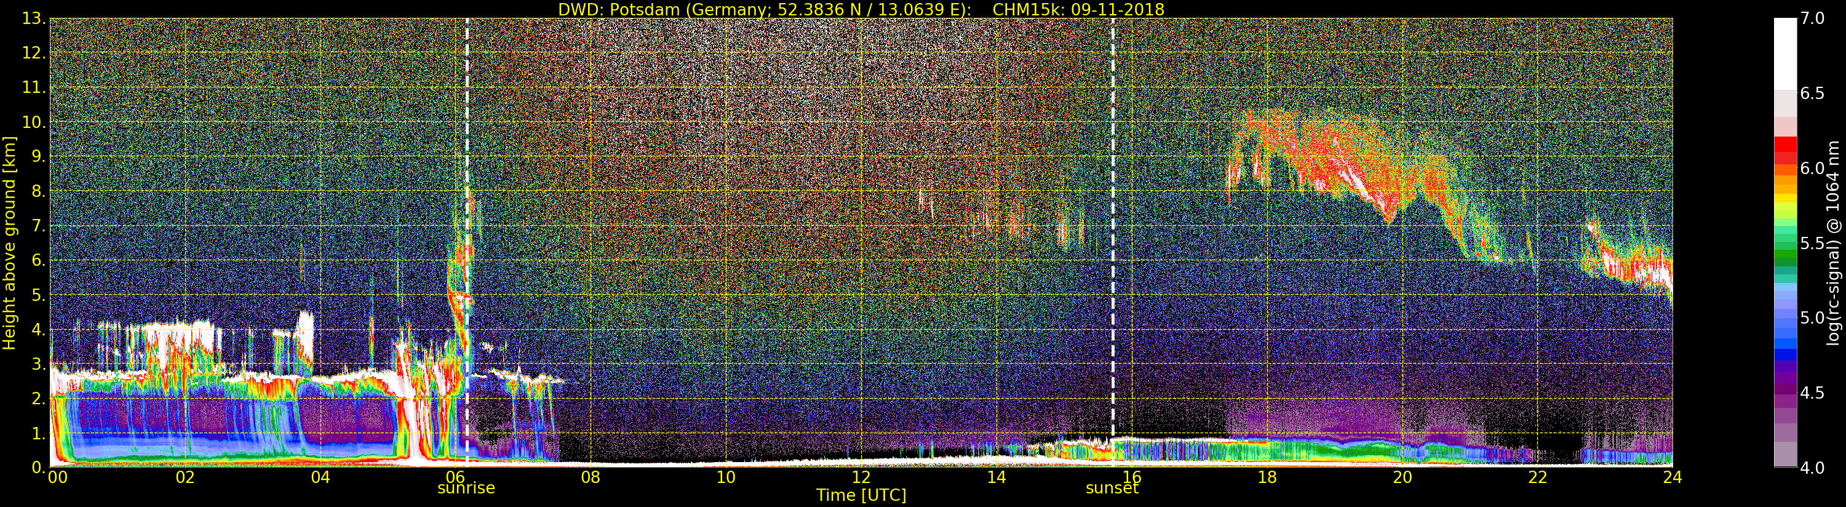Click the "6.5" colorbar tick label
1846x507 pixels.
(1813, 94)
